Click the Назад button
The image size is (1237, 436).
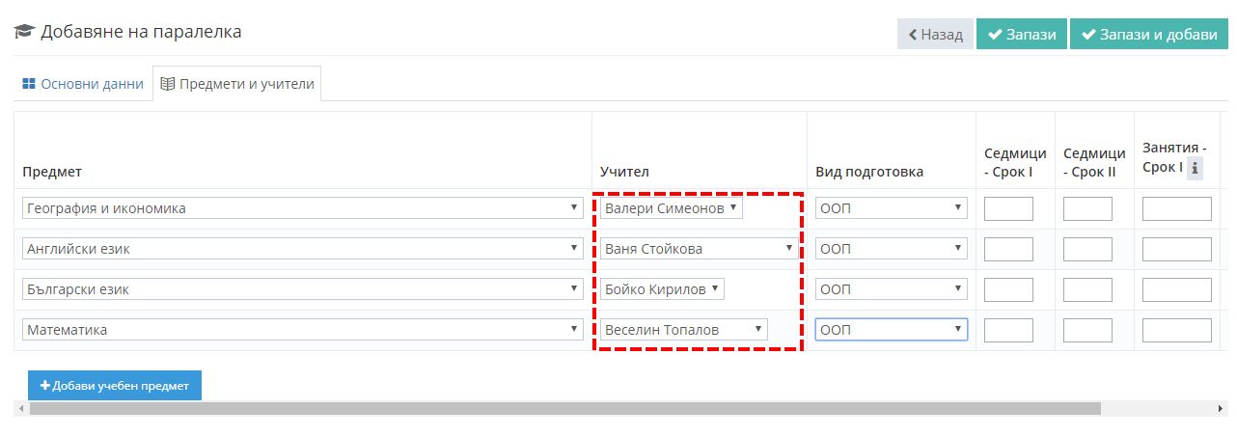click(935, 34)
